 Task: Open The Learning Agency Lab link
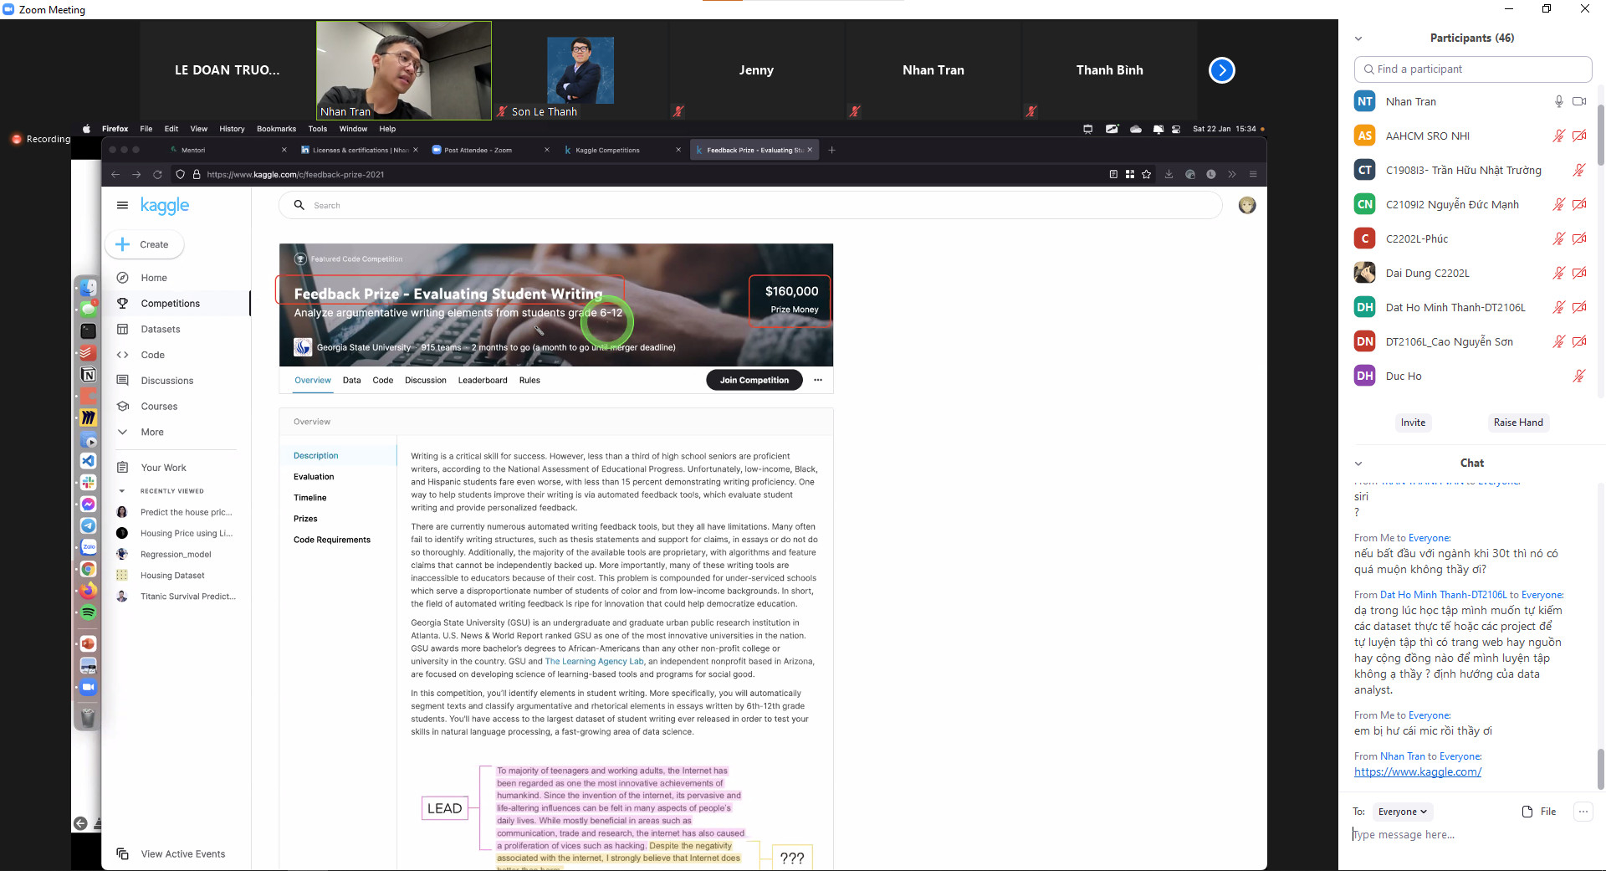pos(594,661)
